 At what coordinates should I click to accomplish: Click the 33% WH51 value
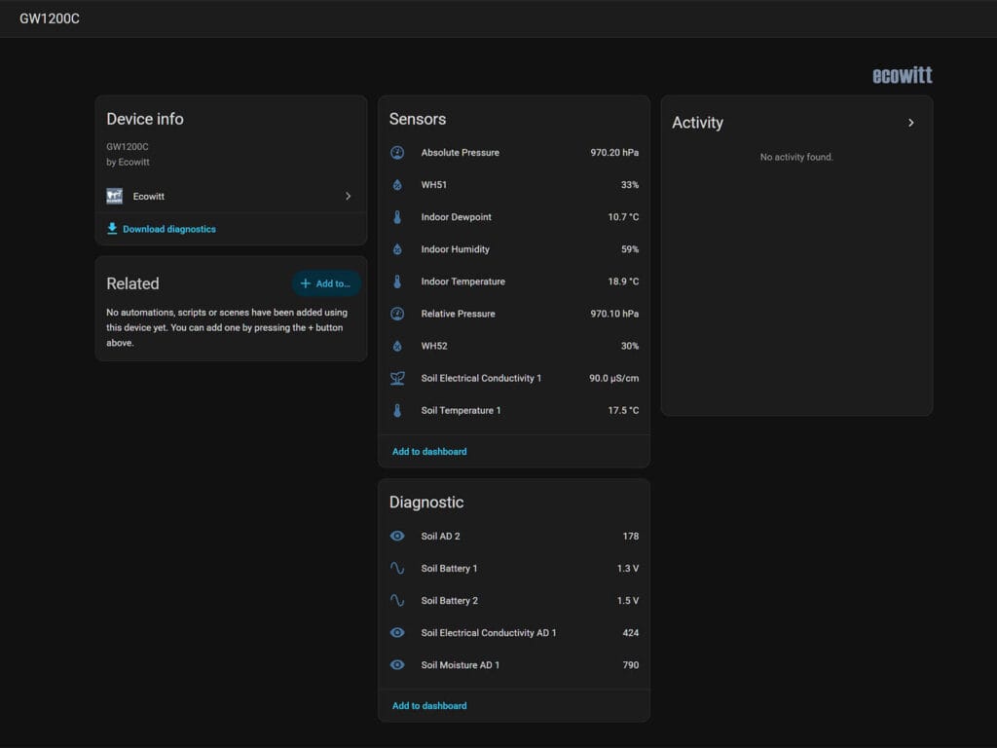[630, 185]
